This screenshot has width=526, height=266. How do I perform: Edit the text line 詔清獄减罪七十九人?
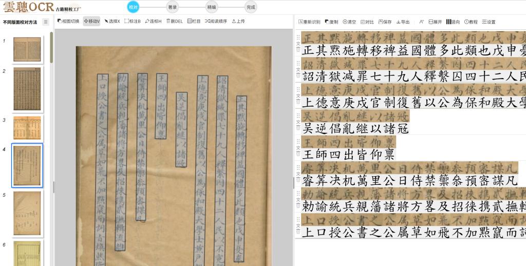click(414, 77)
